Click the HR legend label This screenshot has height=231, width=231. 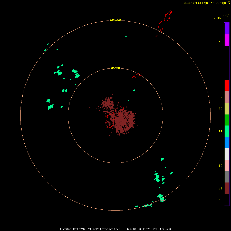(x=220, y=120)
